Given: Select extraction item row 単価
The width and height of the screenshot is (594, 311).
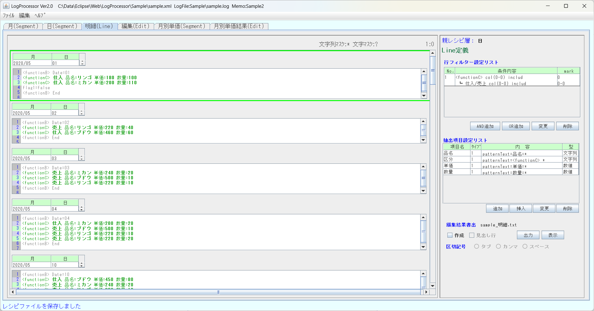Looking at the screenshot, I should coord(511,166).
